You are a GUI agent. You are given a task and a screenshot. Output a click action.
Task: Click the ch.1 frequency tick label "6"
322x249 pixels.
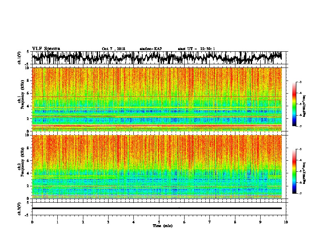(x=28, y=93)
